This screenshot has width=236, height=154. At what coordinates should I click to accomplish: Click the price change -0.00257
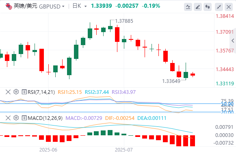127,6
